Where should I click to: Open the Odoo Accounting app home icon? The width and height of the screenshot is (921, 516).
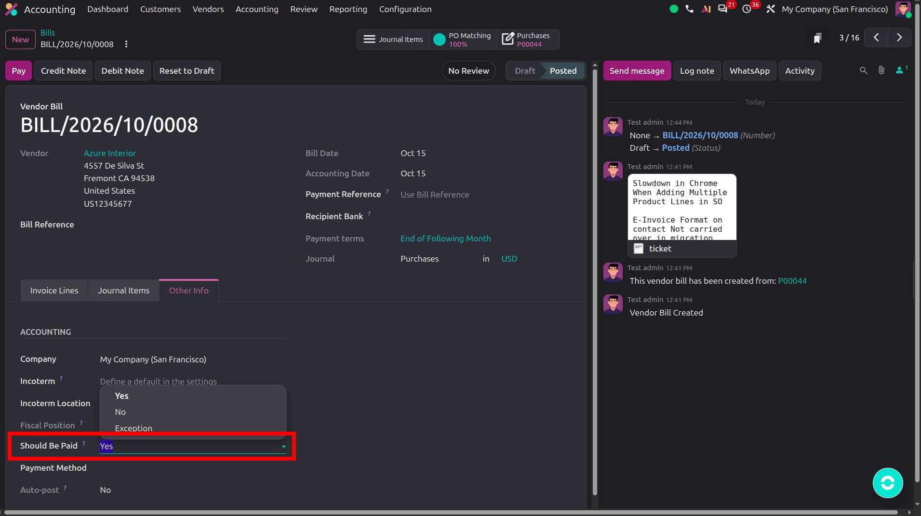11,9
